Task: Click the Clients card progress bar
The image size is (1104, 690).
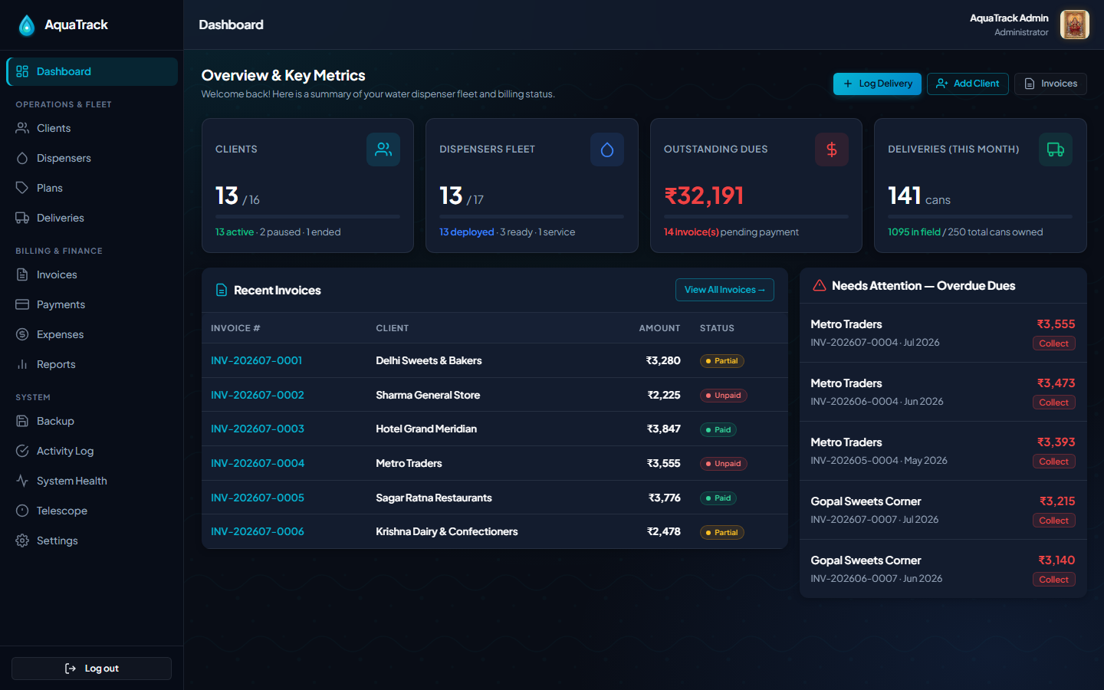Action: 307,217
